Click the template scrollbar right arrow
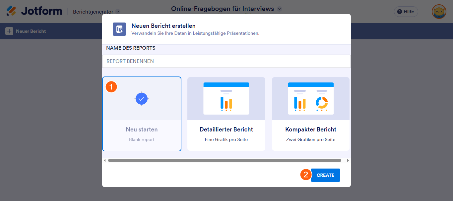Screen dimensions: 453x201 [348, 160]
